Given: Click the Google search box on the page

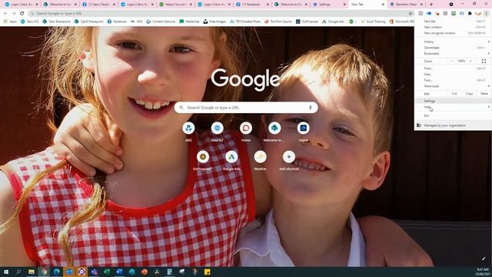Looking at the screenshot, I should click(246, 108).
